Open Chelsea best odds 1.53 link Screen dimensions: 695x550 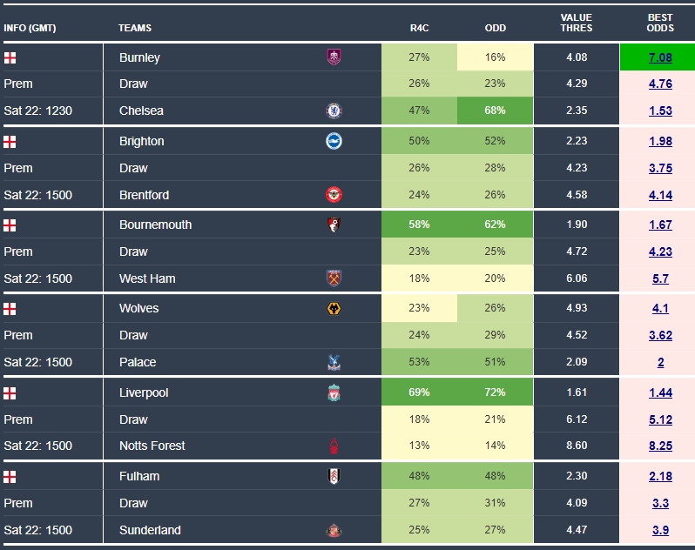(660, 111)
